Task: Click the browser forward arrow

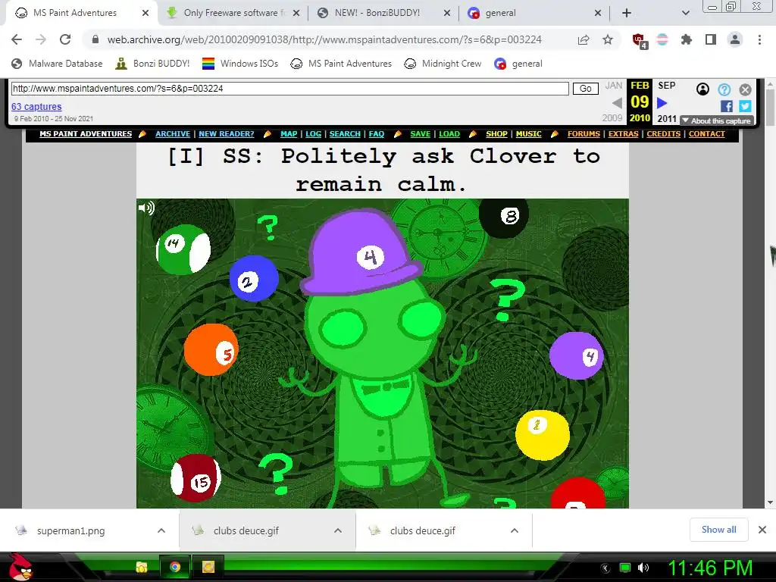Action: pyautogui.click(x=41, y=39)
